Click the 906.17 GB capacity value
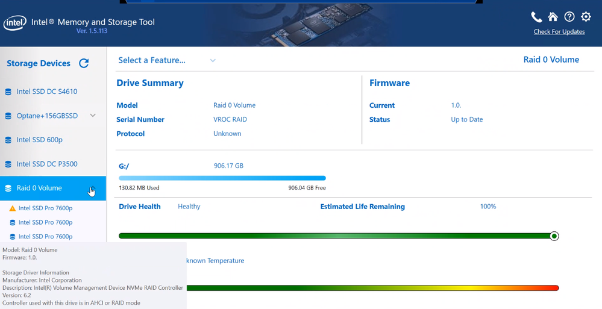The height and width of the screenshot is (309, 602). (228, 166)
